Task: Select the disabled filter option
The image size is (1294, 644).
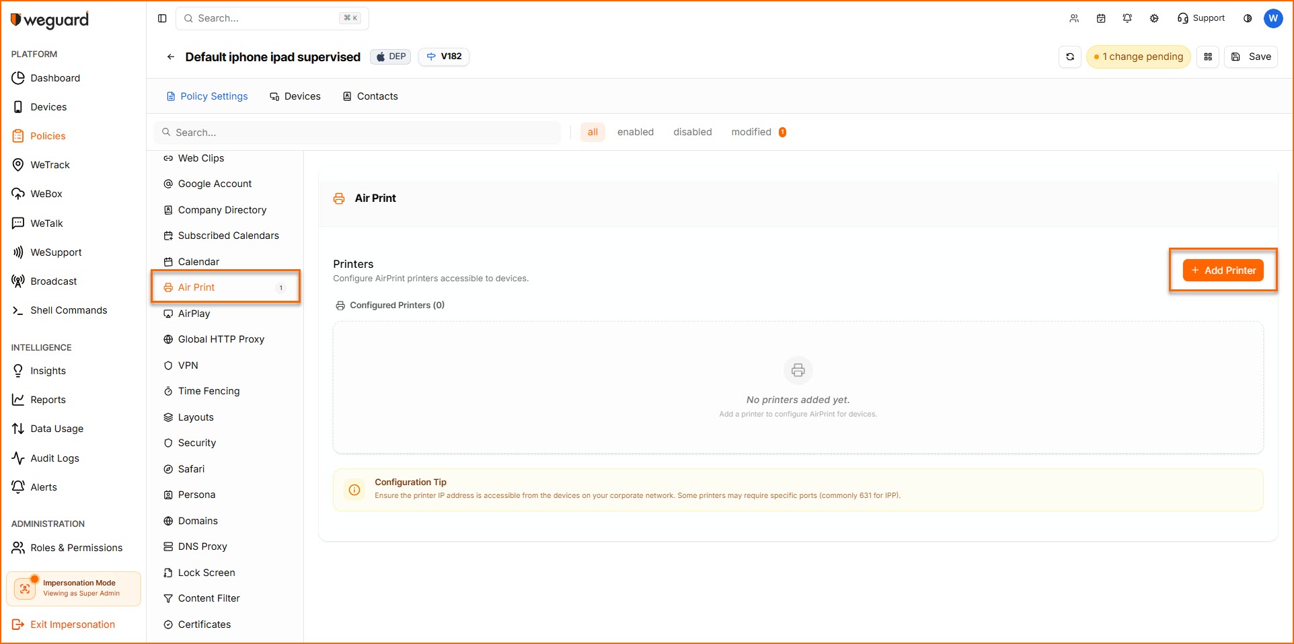Action: (692, 132)
